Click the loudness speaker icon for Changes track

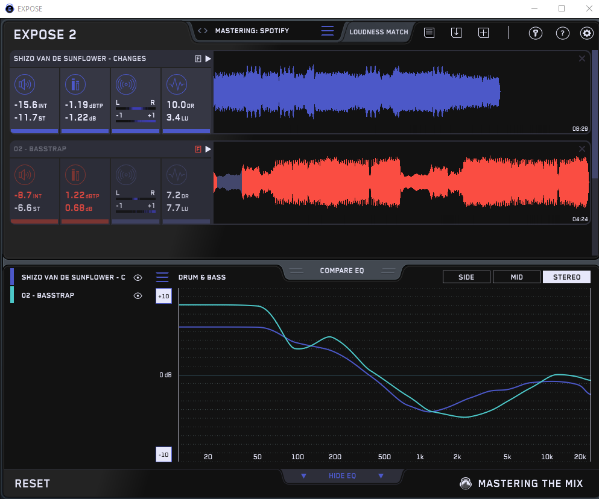point(25,84)
